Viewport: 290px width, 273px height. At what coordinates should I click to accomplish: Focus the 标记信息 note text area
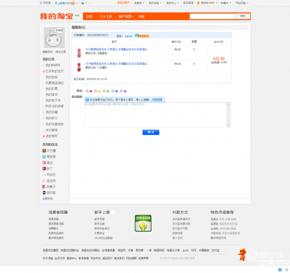coord(156,115)
